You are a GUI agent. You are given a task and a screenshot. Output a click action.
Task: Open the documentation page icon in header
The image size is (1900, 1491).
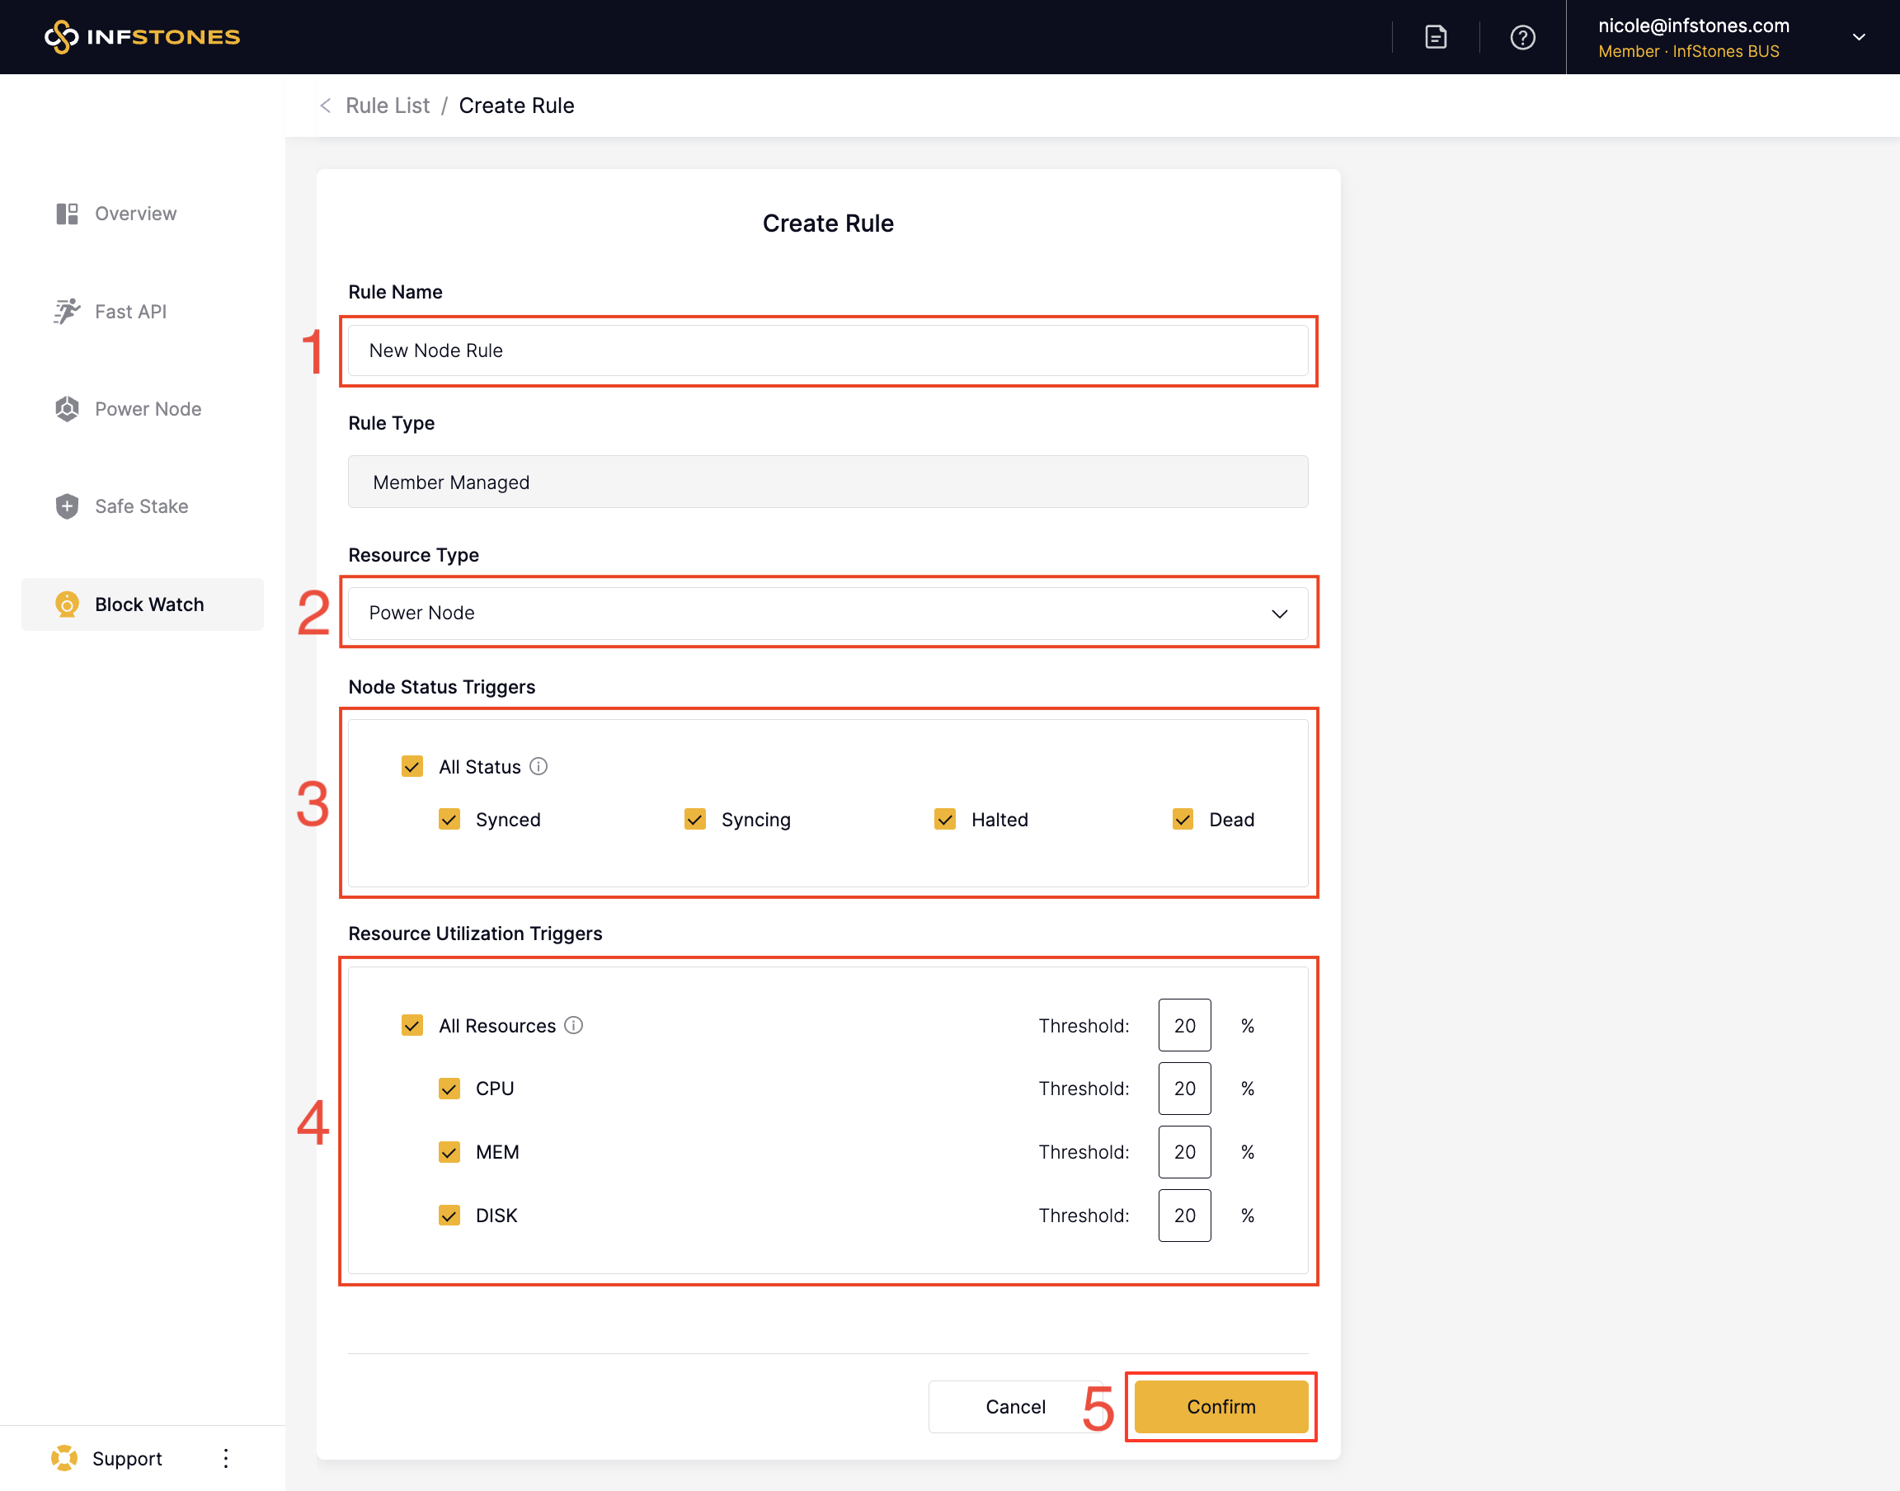click(x=1436, y=36)
